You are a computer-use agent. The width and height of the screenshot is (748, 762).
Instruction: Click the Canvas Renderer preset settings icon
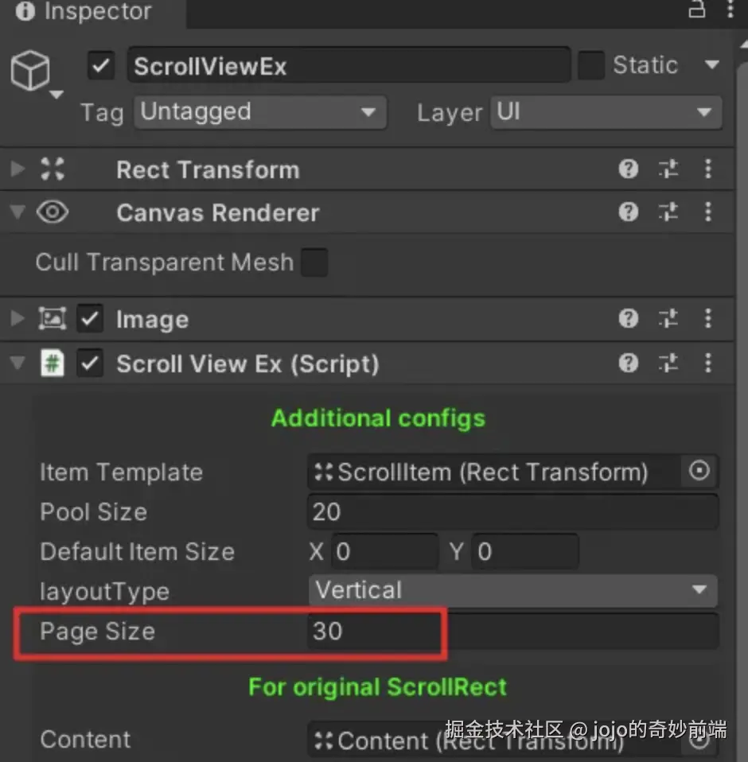(x=668, y=212)
